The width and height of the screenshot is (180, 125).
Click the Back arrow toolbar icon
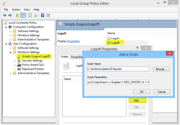[5, 15]
